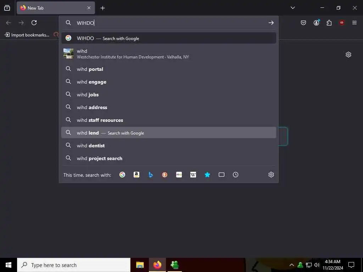Search this time with Bing

point(150,175)
